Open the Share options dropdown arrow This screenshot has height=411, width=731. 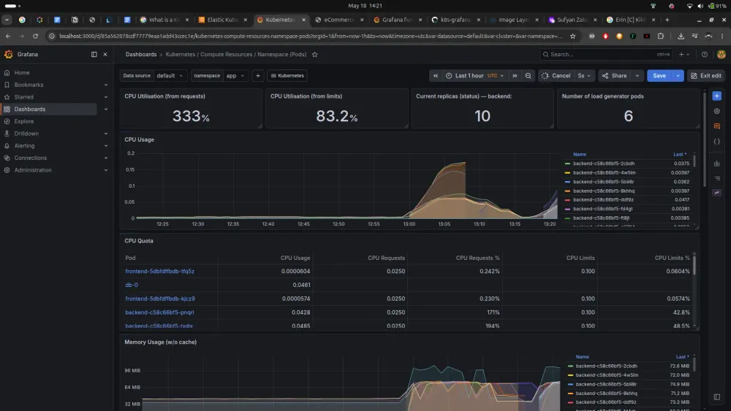pos(637,75)
